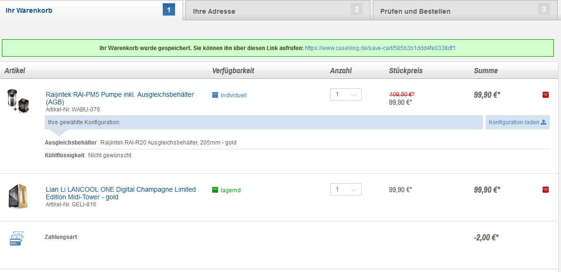
Task: Open the Raijintek pump product thumbnail
Action: 18,101
